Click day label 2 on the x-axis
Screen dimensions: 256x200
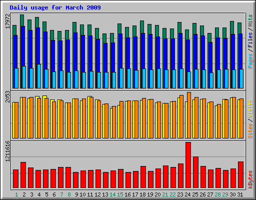click(x=24, y=194)
